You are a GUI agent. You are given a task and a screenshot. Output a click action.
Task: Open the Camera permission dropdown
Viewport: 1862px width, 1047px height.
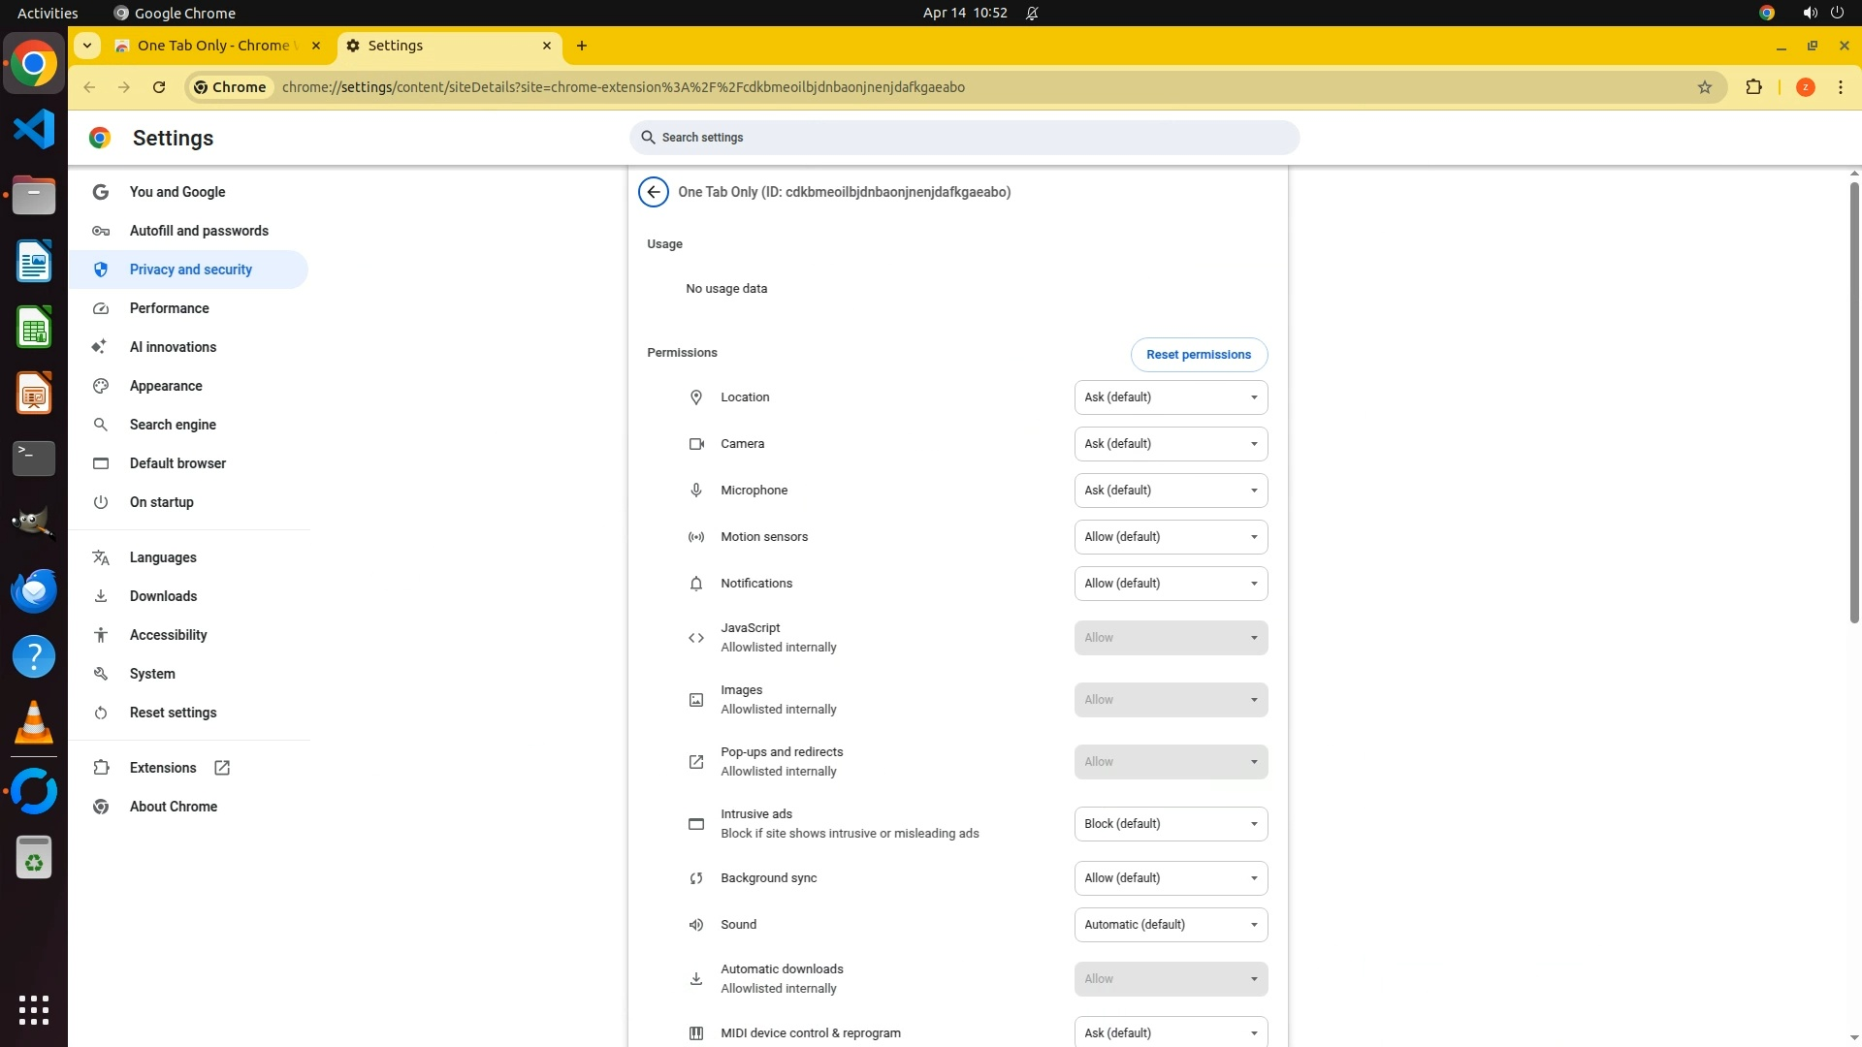[x=1171, y=444]
